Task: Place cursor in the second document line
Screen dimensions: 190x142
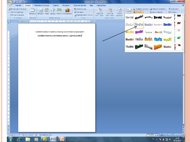Action: click(60, 35)
